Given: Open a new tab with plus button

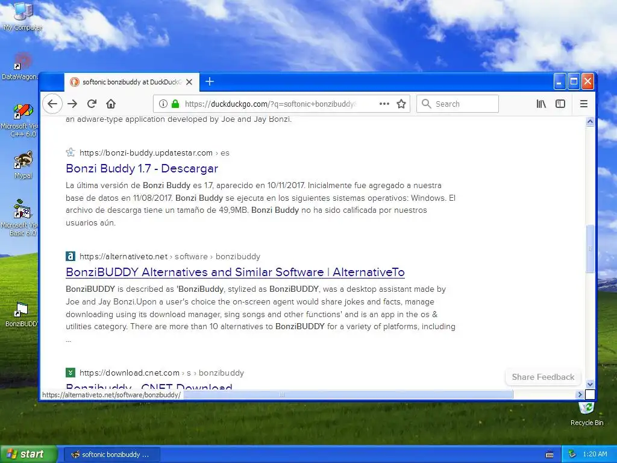Looking at the screenshot, I should tap(210, 81).
